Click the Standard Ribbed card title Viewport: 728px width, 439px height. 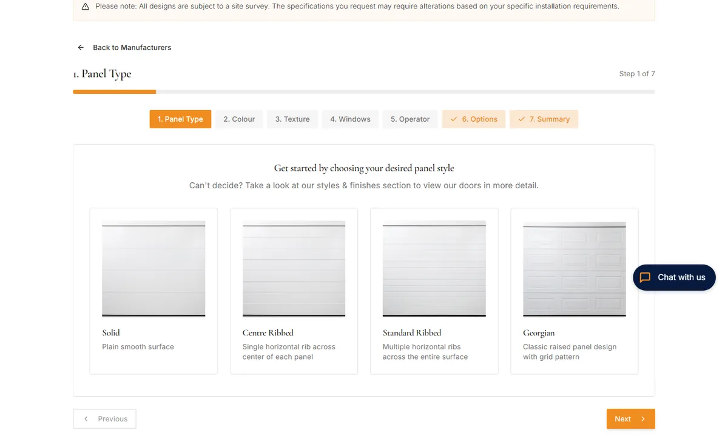(412, 332)
